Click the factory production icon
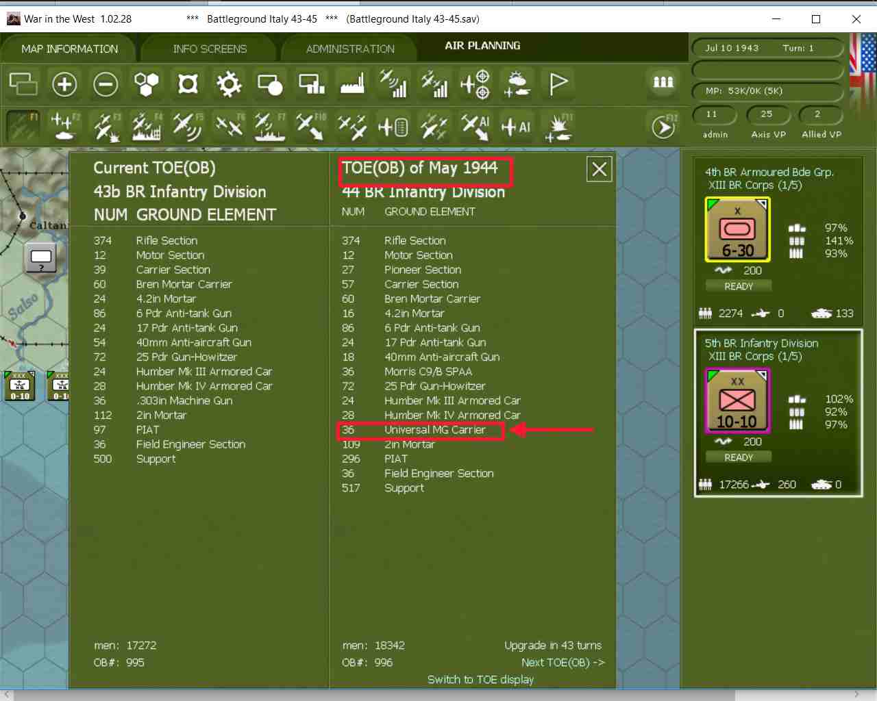 [x=352, y=84]
